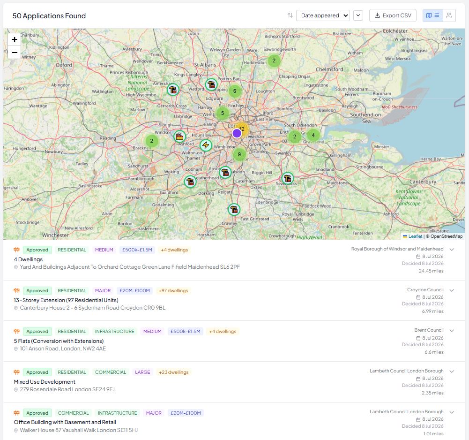Image resolution: width=469 pixels, height=440 pixels.
Task: Open the cluster of 2 near Dartford
Action: [x=295, y=137]
